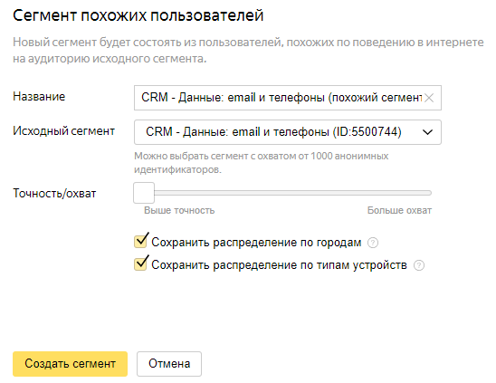Uncheck the keep distribution by device types checkbox
The width and height of the screenshot is (496, 383).
click(140, 263)
